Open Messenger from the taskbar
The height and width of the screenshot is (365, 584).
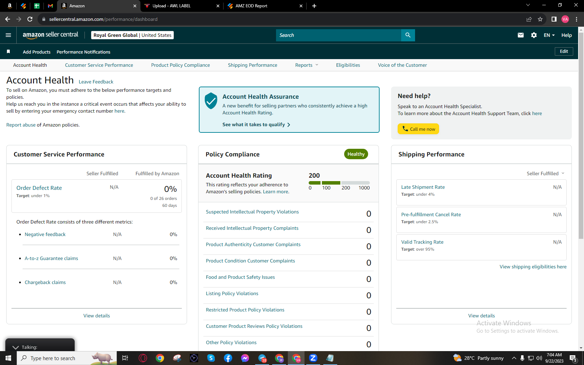click(245, 358)
